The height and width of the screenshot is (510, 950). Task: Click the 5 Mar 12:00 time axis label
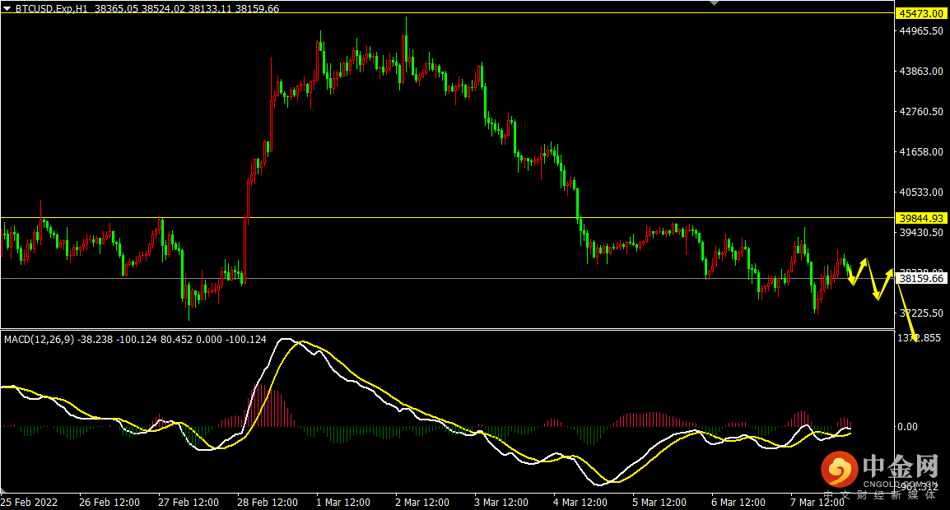click(659, 502)
